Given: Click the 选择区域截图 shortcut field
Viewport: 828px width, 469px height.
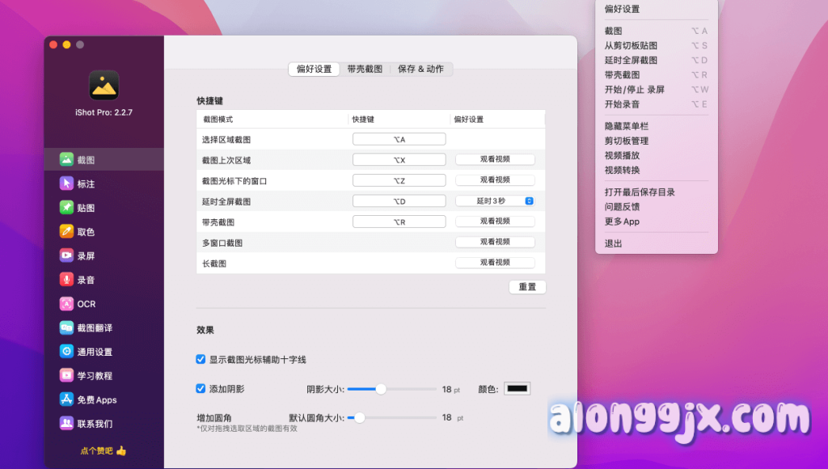Looking at the screenshot, I should 399,139.
